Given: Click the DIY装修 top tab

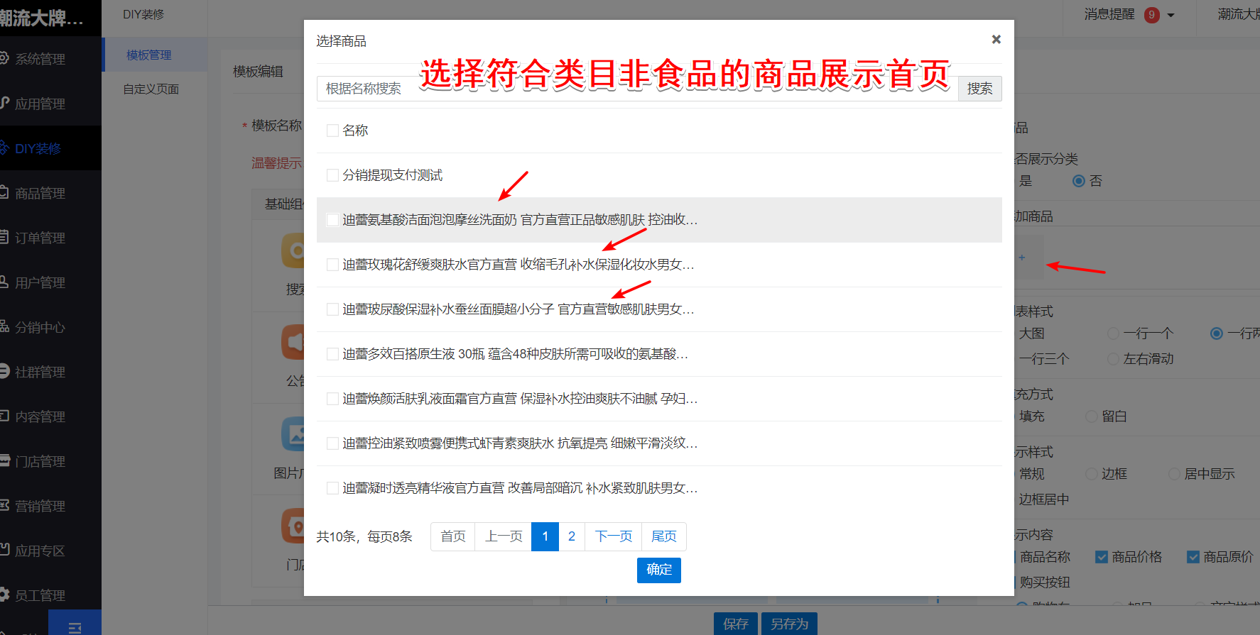Looking at the screenshot, I should click(x=143, y=14).
